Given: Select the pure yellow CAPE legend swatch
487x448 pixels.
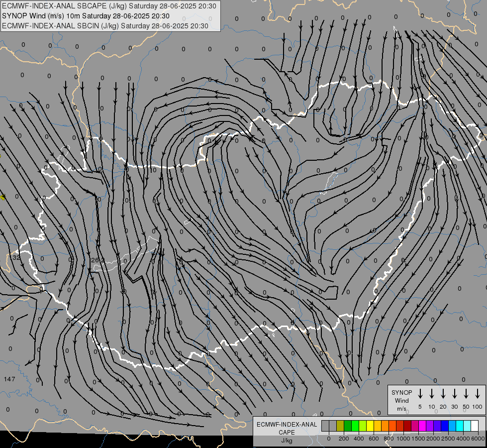Looking at the screenshot, I should tap(370, 426).
